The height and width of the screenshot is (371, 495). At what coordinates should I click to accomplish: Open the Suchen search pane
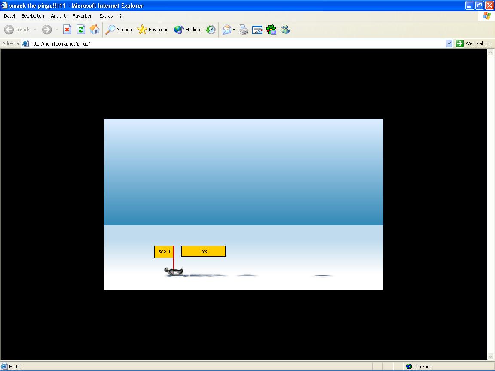119,30
